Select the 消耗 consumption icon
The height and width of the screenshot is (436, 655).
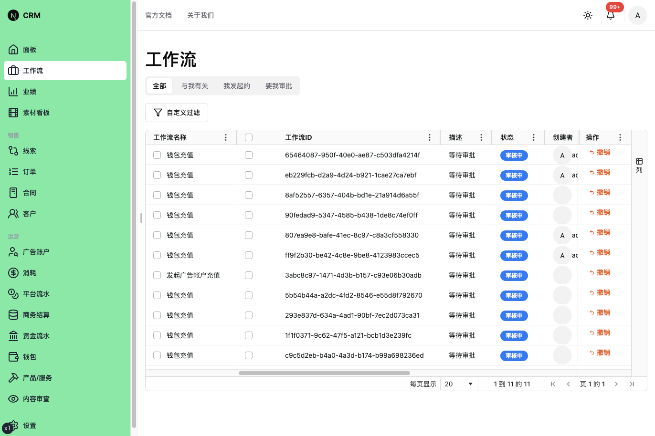click(13, 272)
